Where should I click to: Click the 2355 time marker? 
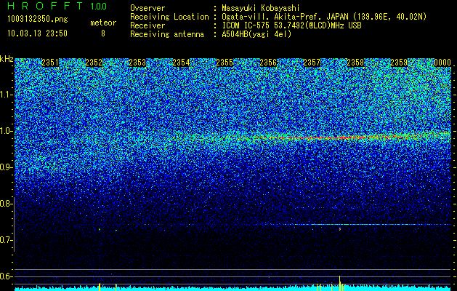pyautogui.click(x=225, y=63)
